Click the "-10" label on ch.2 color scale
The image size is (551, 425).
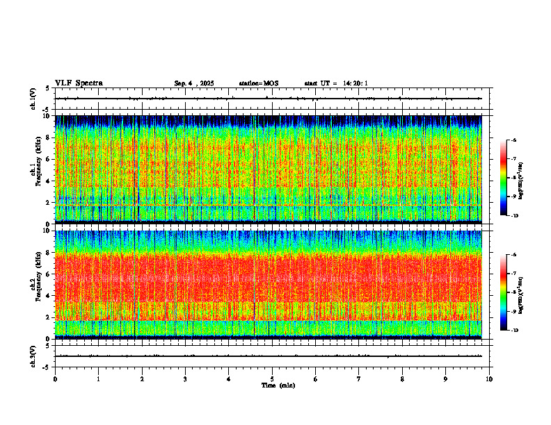pyautogui.click(x=515, y=331)
